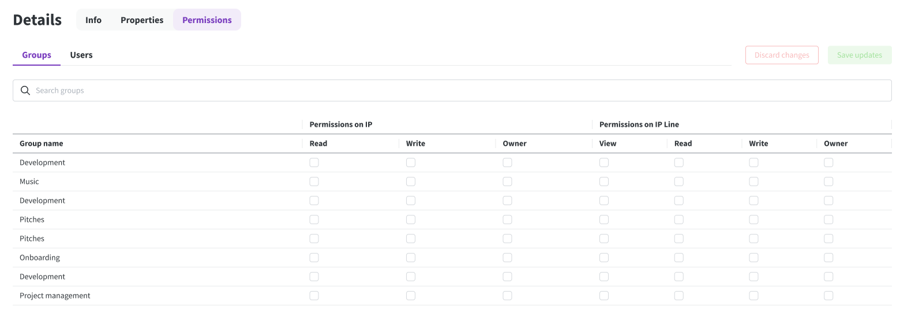The image size is (900, 310).
Task: Check IP Line Read for Music group
Action: point(679,182)
